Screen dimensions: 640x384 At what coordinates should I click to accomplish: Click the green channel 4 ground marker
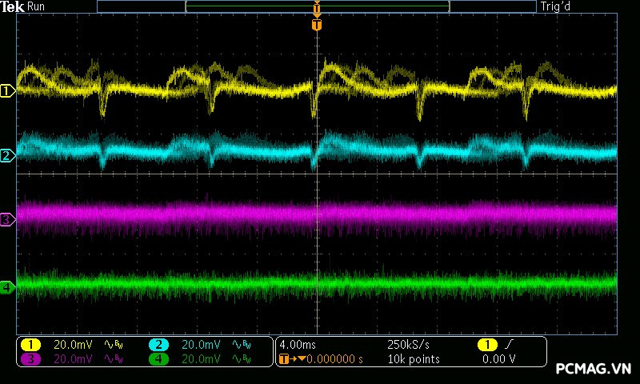pyautogui.click(x=7, y=286)
